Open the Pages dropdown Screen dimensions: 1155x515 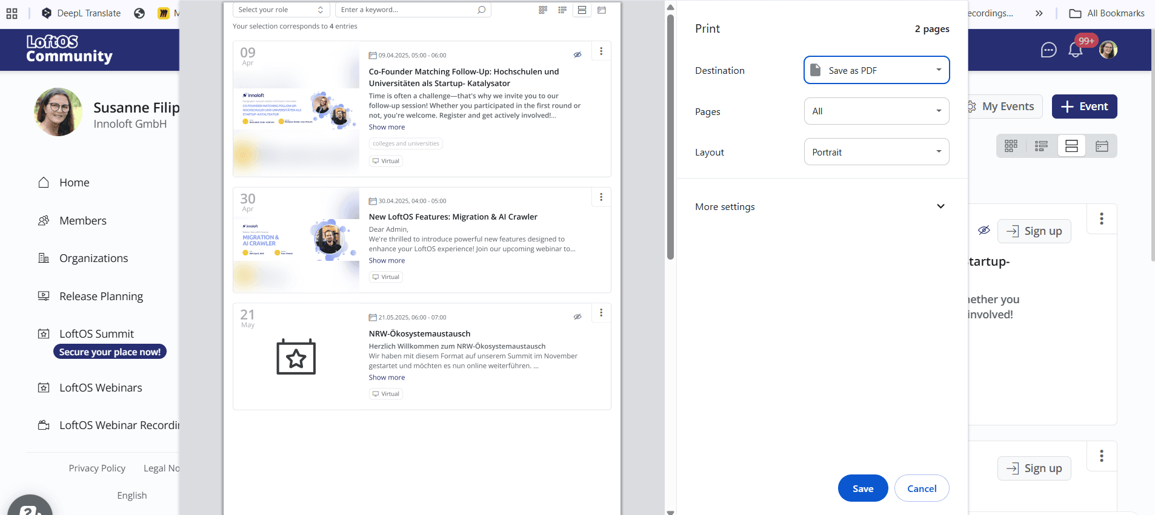click(876, 111)
